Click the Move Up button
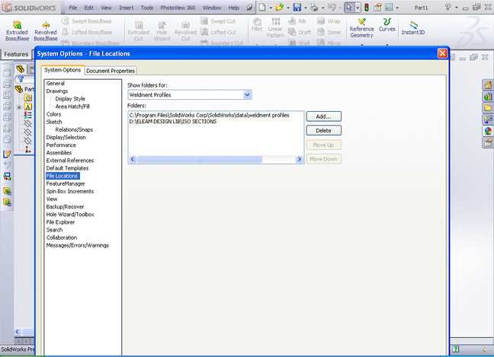The height and width of the screenshot is (357, 494). point(323,145)
